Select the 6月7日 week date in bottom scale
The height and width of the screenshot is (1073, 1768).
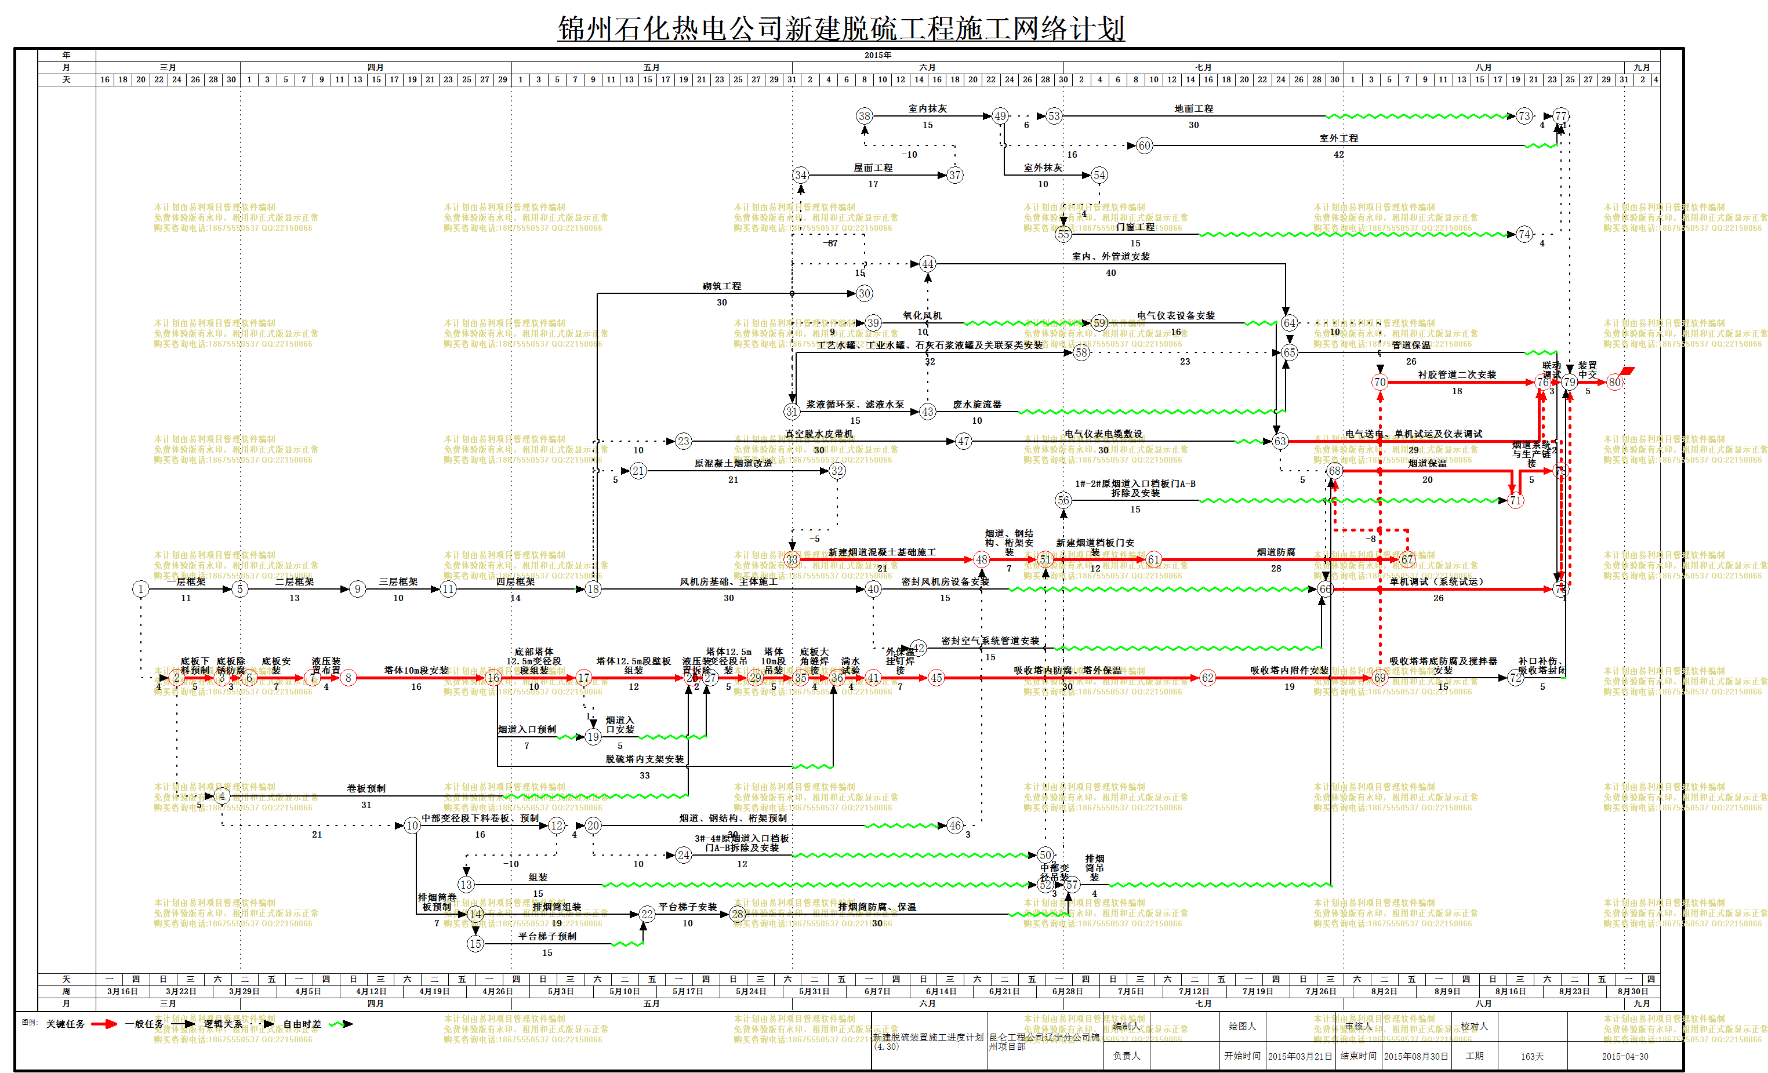point(877,991)
